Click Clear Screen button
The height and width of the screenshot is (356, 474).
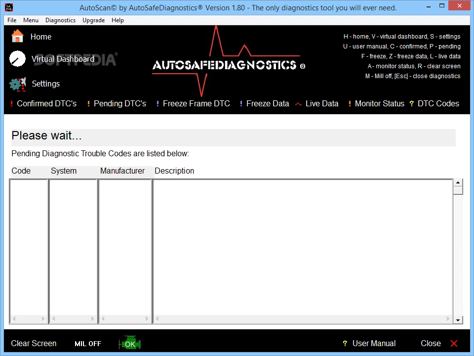pyautogui.click(x=34, y=343)
